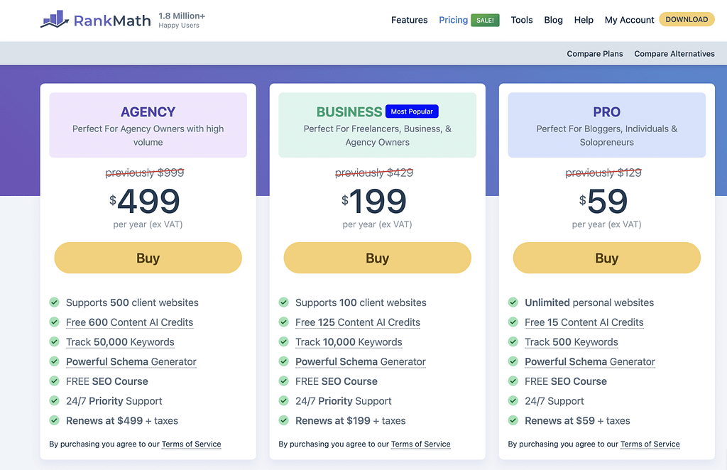727x470 pixels.
Task: Open Terms of Service in Agency card
Action: [x=191, y=444]
